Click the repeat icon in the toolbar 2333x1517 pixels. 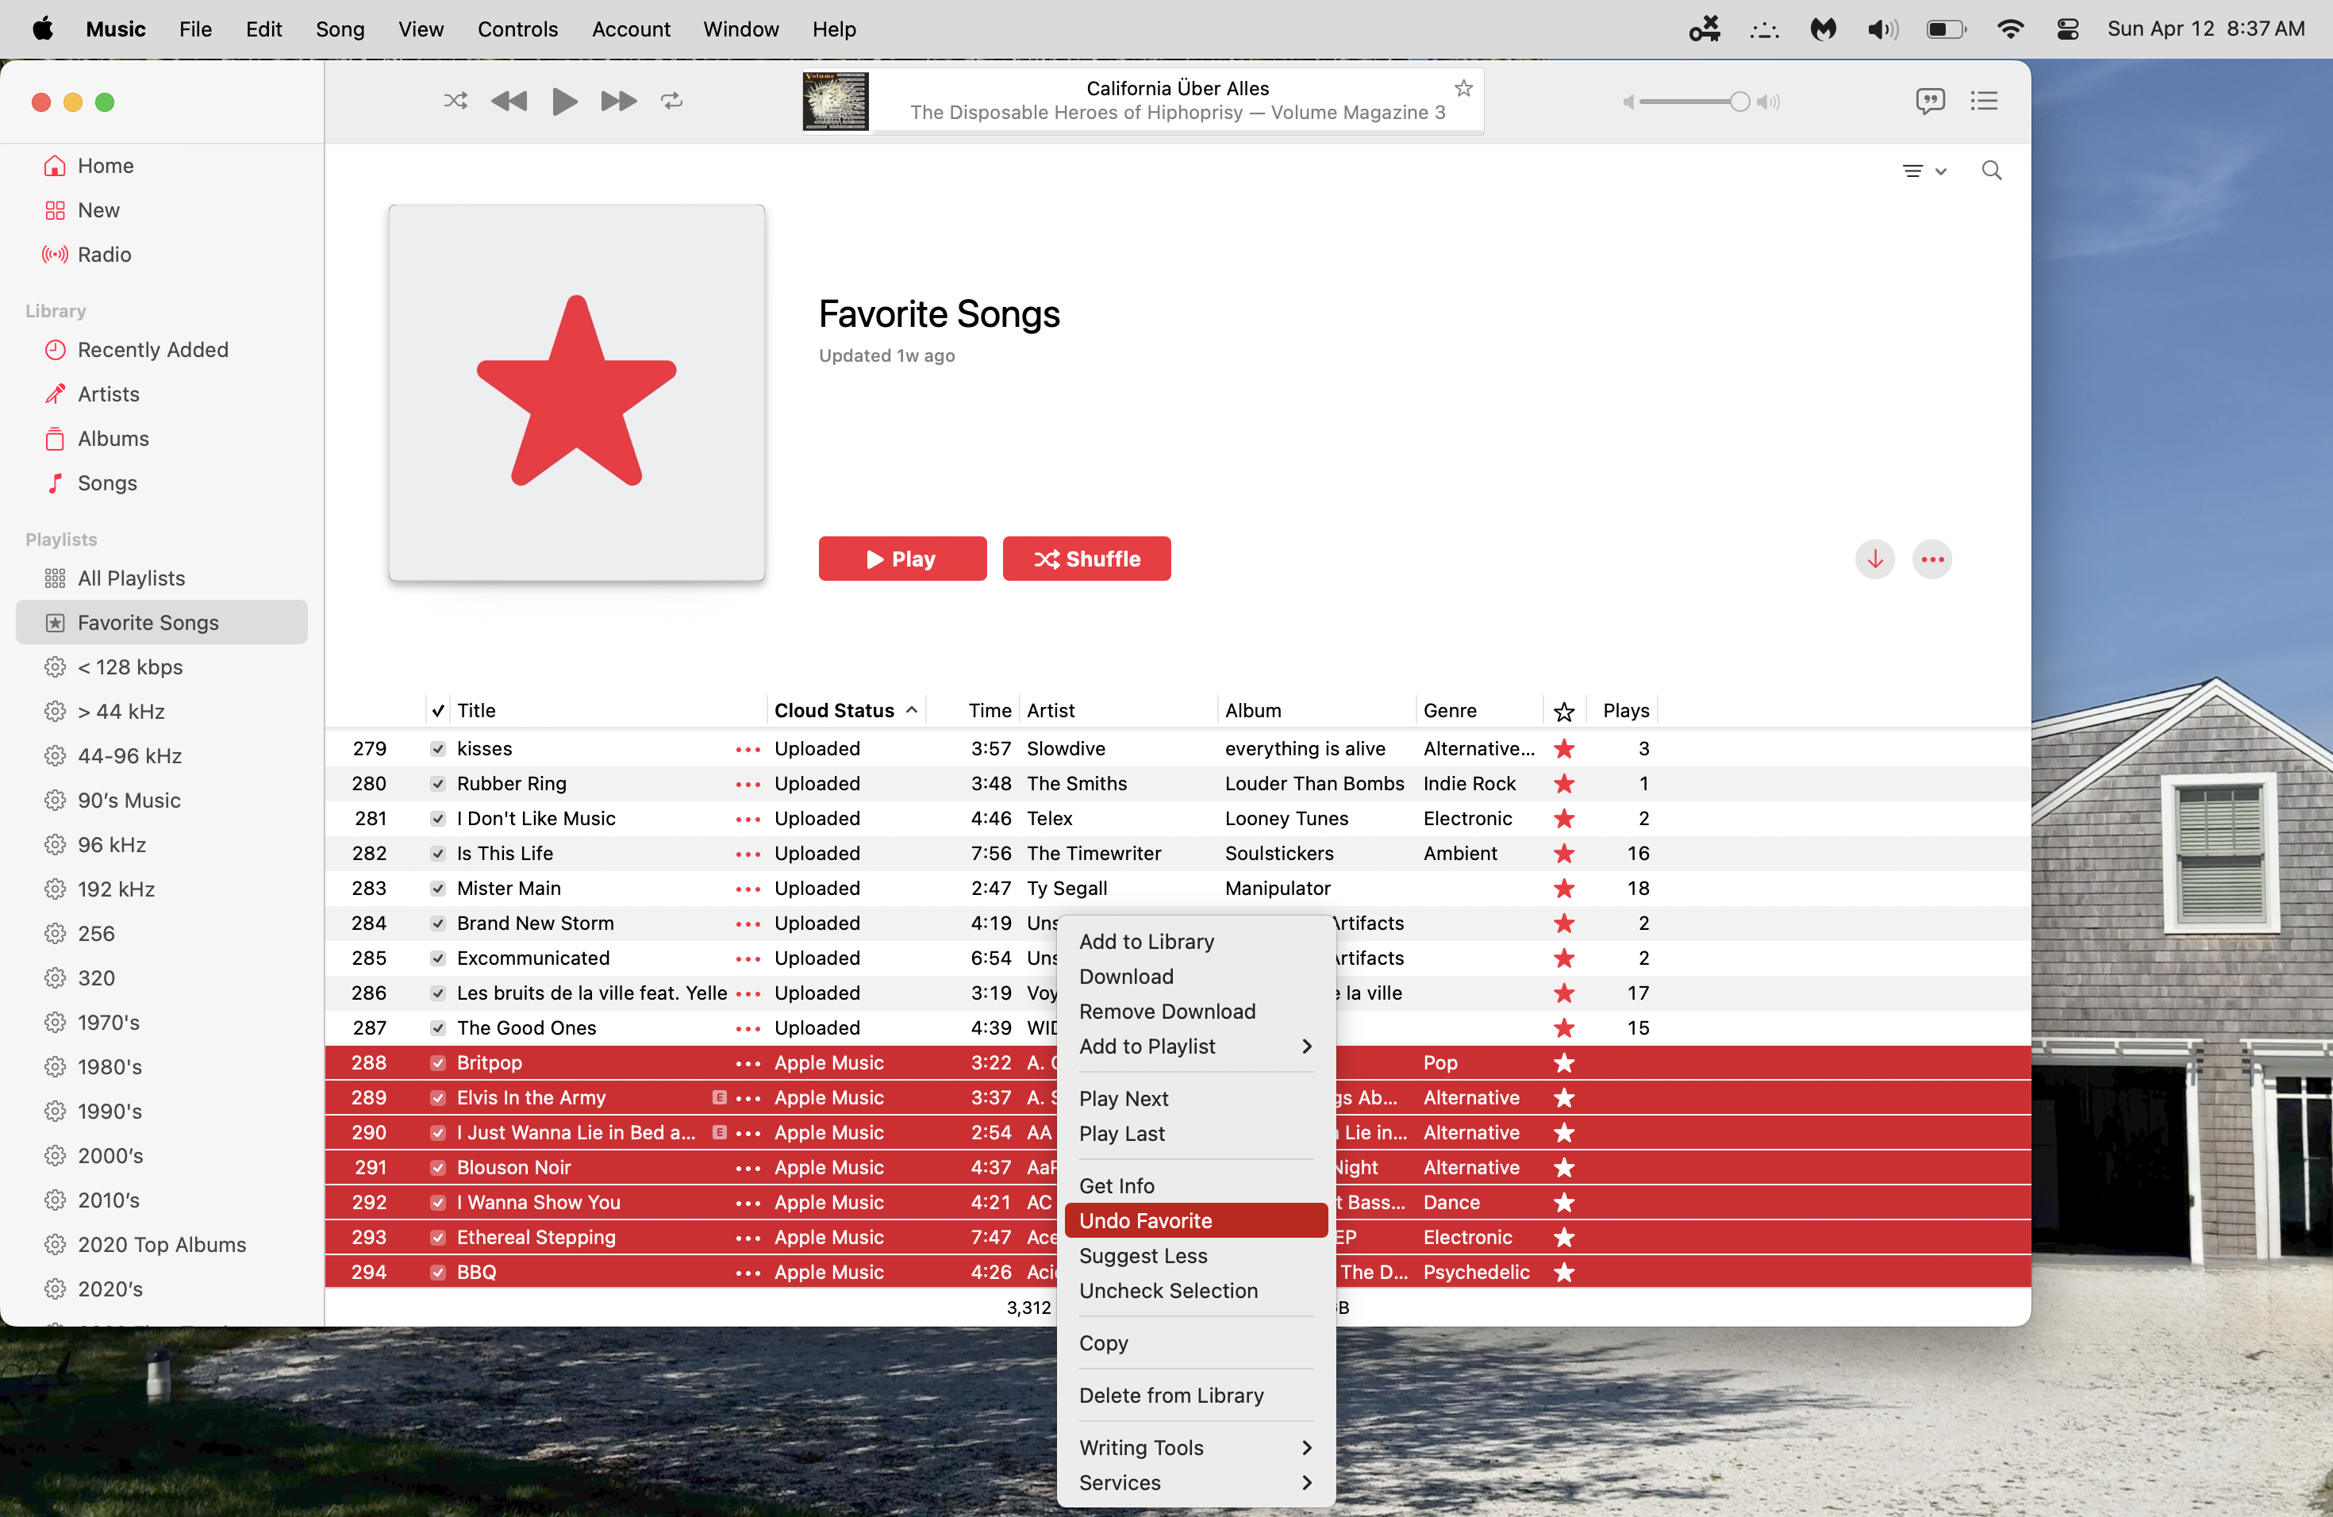[x=671, y=101]
